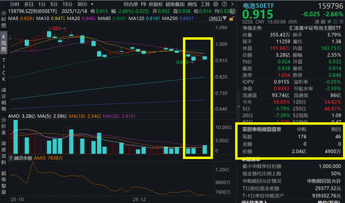Click the F9 button

tap(143, 4)
